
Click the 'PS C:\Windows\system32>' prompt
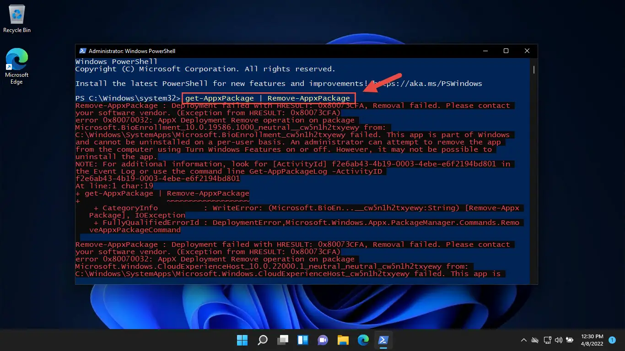128,98
